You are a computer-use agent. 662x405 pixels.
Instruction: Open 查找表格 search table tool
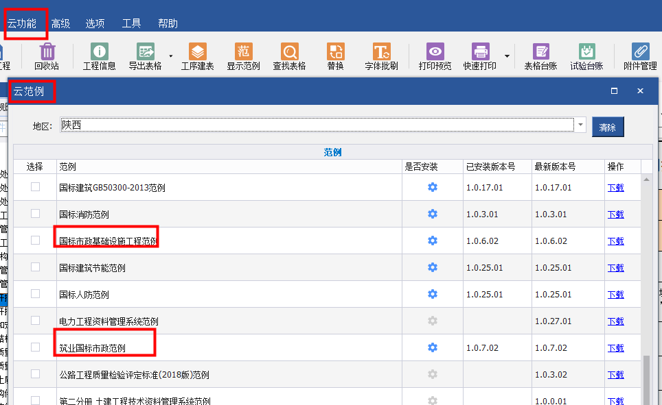pyautogui.click(x=289, y=52)
